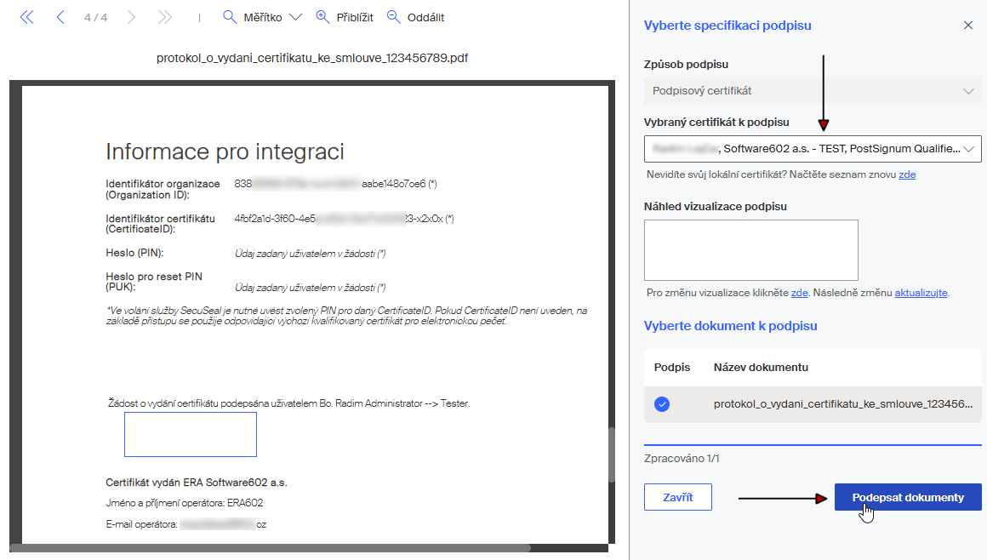Screen dimensions: 987x560
Task: Close the signature specification panel
Action: pyautogui.click(x=967, y=26)
